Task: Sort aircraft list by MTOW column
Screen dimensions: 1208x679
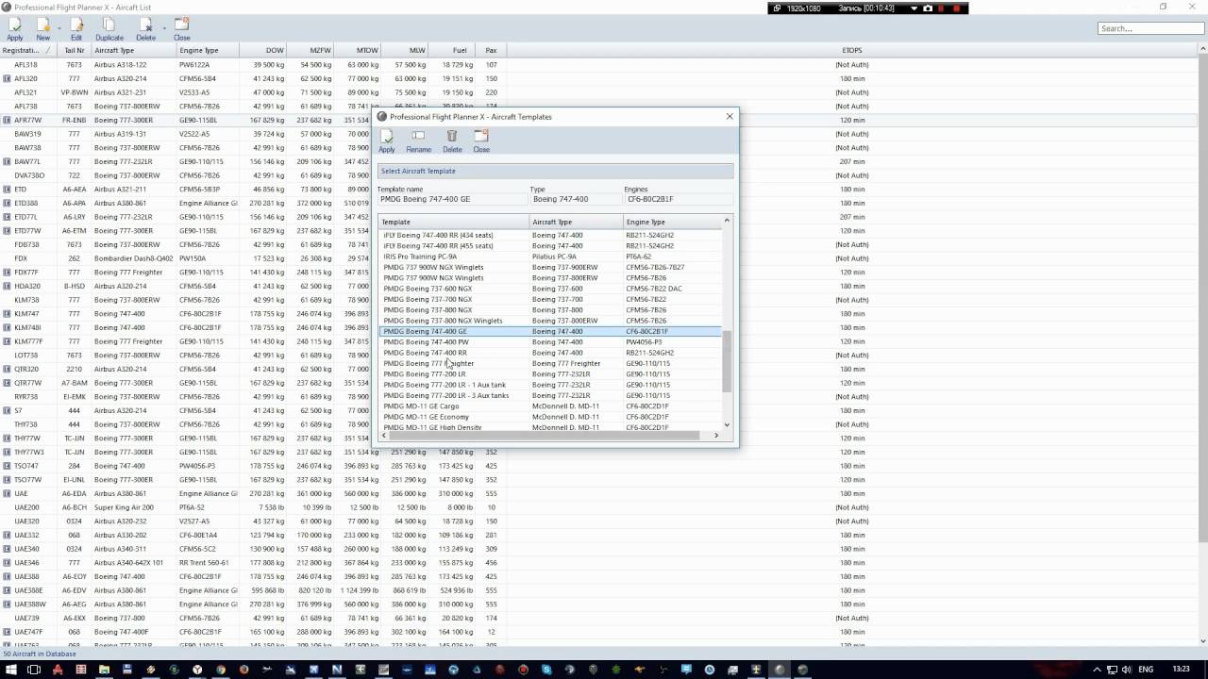Action: [x=358, y=50]
